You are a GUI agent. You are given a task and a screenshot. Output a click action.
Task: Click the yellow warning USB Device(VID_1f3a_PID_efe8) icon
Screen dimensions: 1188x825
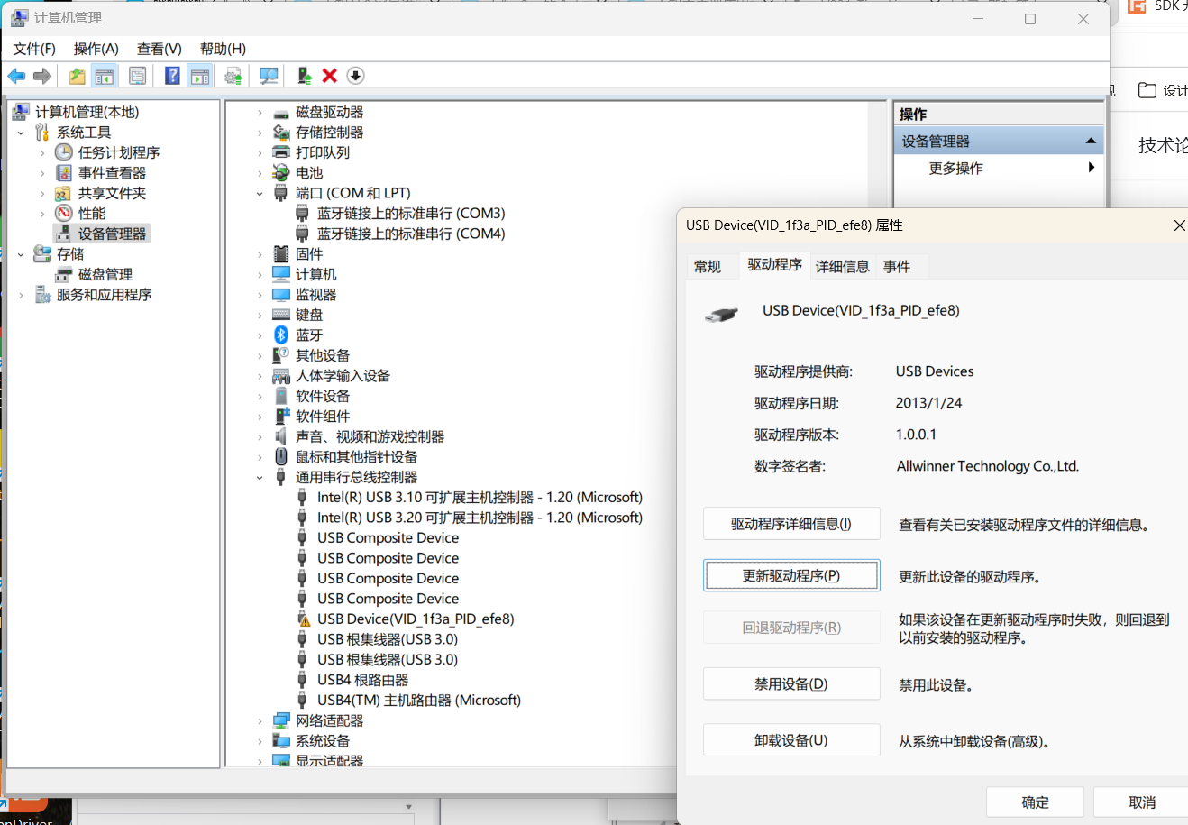coord(303,619)
